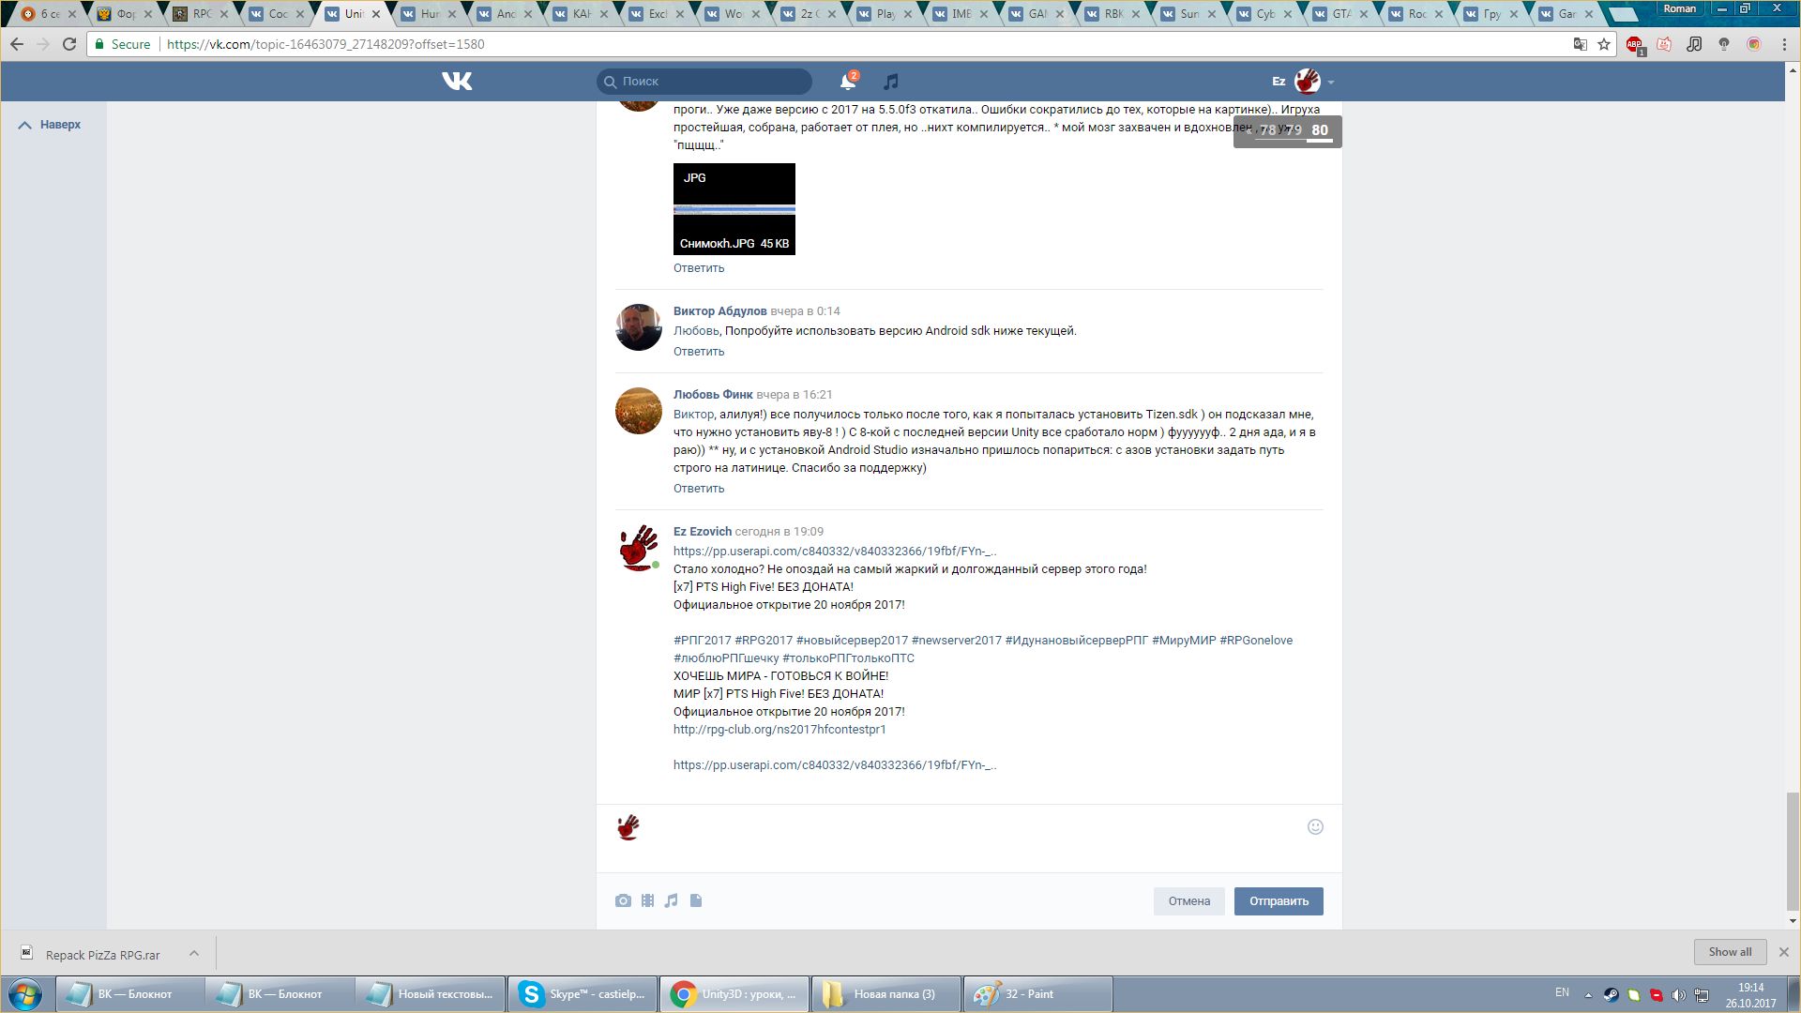
Task: Open the emoji smiley picker
Action: 1315,826
